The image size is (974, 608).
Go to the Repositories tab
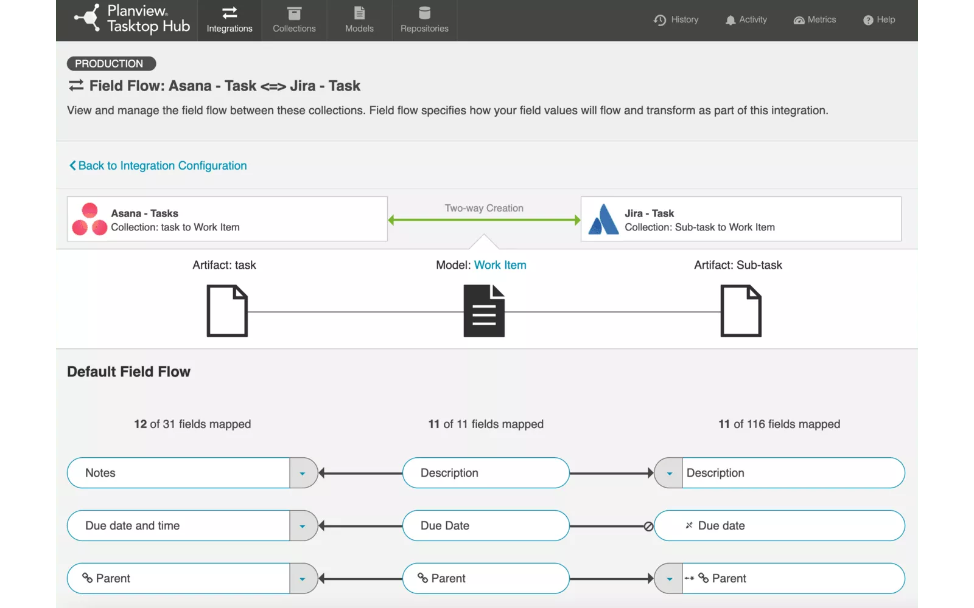coord(424,20)
